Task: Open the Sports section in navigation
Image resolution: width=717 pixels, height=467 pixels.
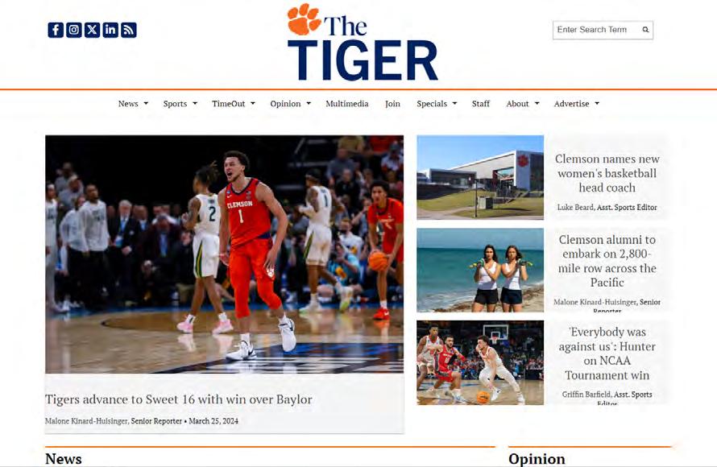Action: coord(175,104)
